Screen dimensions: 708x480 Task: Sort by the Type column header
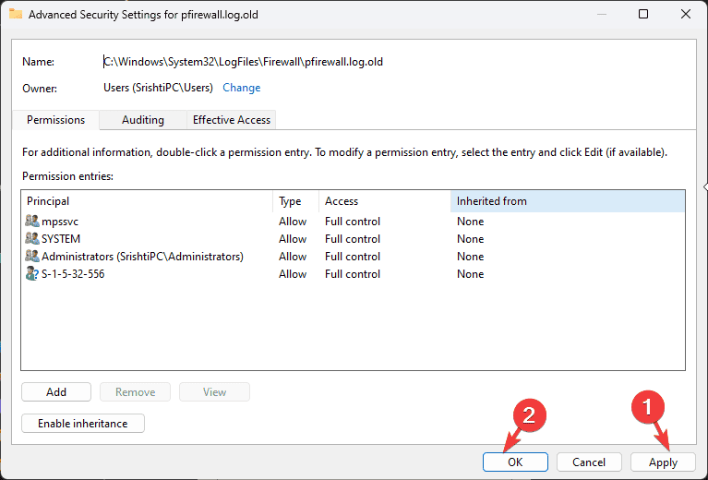tap(295, 201)
